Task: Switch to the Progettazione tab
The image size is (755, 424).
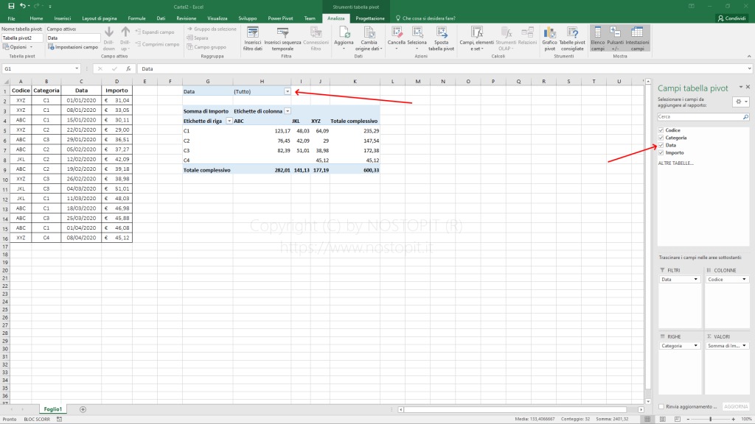Action: (x=370, y=18)
